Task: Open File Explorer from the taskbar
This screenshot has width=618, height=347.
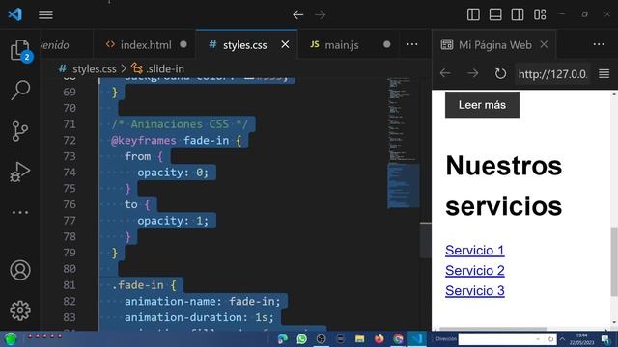Action: 359,338
